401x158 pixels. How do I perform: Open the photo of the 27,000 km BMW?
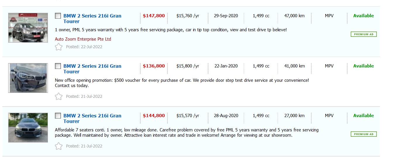pos(28,128)
